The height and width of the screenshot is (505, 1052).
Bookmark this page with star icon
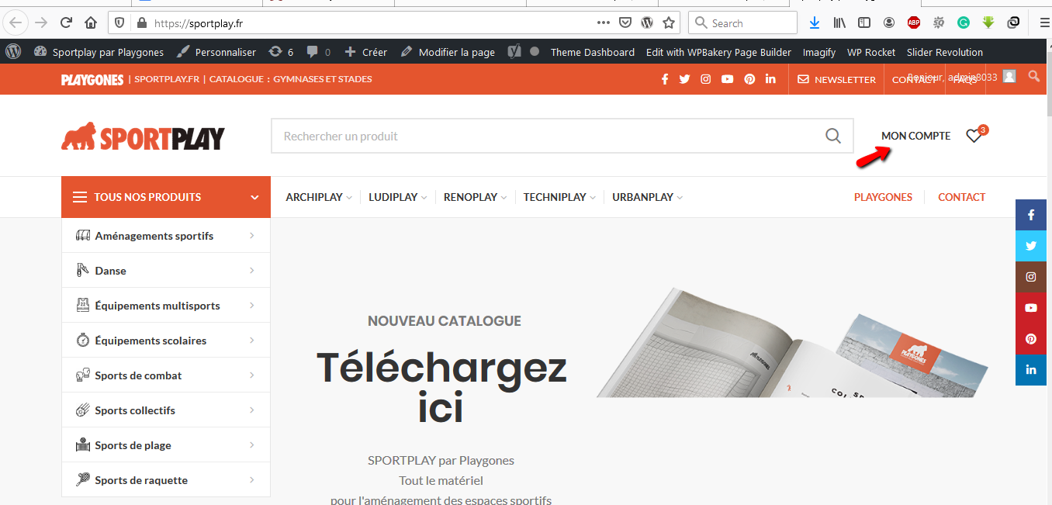tap(669, 23)
